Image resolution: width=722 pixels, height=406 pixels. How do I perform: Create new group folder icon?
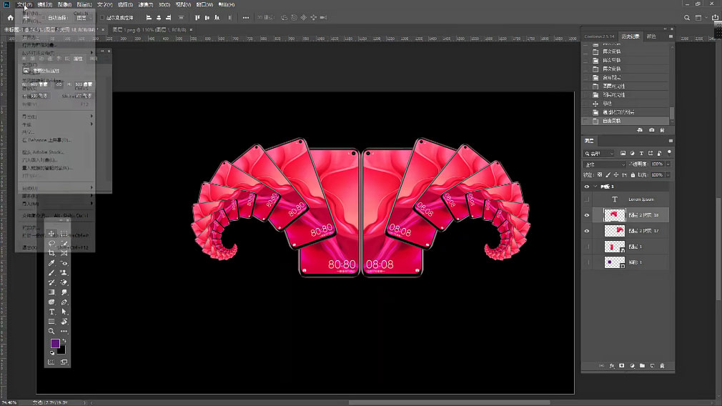pos(642,366)
